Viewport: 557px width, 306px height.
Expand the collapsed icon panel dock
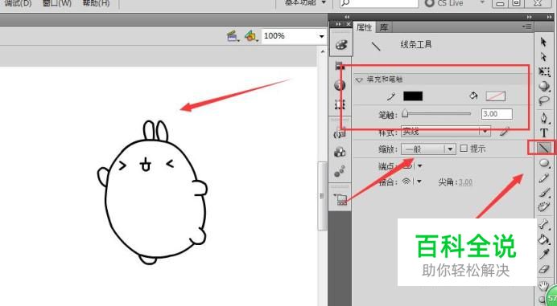click(347, 17)
